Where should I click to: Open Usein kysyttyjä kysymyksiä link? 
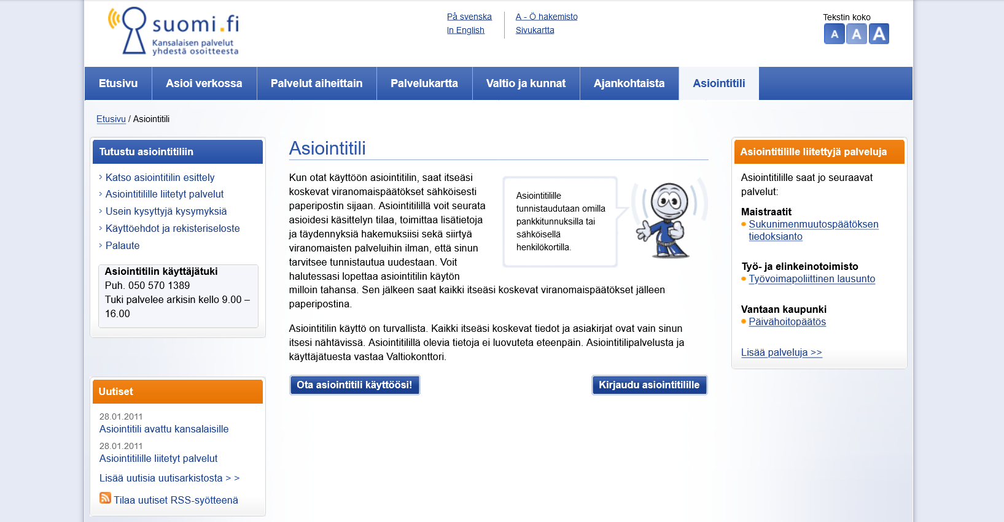coord(166,211)
